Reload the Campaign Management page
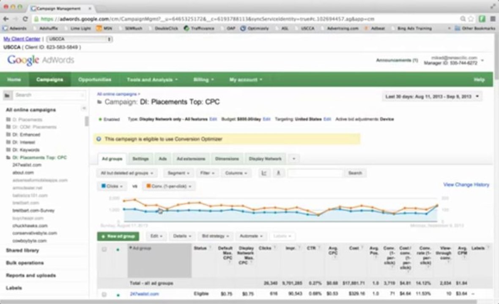Viewport: 499px width, 304px height. [x=25, y=19]
